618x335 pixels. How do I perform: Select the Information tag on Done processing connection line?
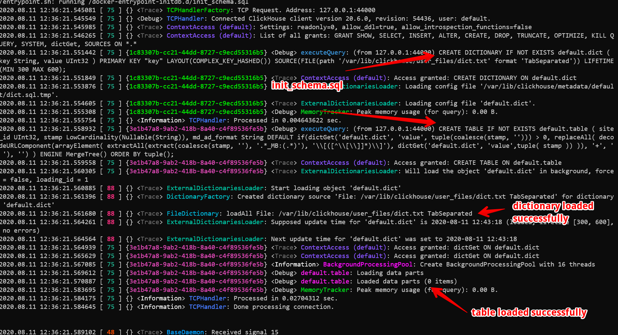pos(162,307)
